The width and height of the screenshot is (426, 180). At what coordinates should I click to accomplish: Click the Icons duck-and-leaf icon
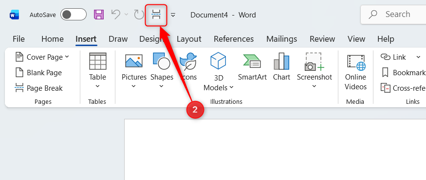click(188, 62)
